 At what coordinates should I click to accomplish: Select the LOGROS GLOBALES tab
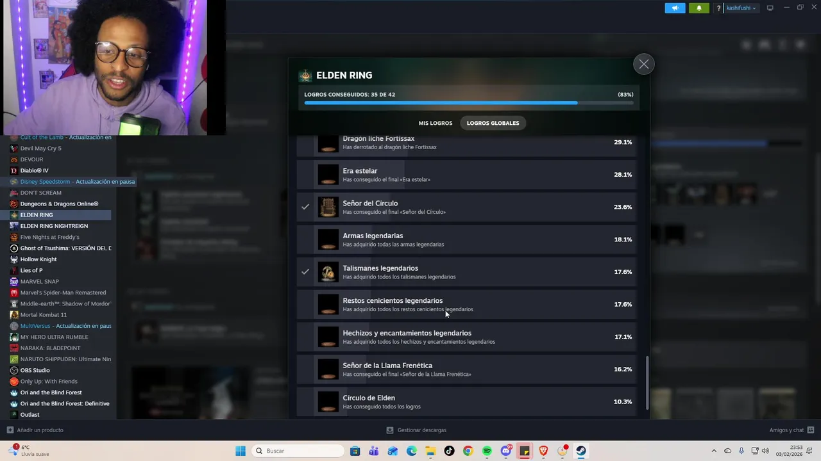(x=493, y=123)
